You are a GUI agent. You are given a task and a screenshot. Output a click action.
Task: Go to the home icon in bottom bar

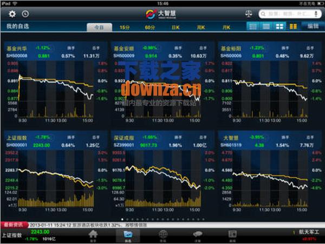(93, 235)
